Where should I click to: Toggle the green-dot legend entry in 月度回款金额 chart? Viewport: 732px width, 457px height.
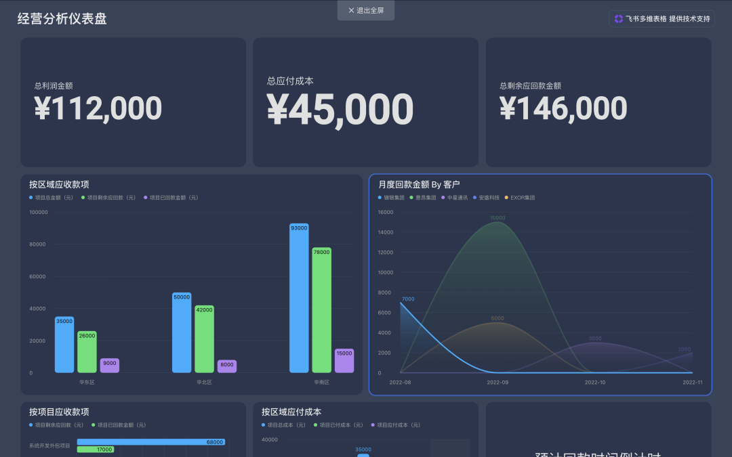coord(423,198)
